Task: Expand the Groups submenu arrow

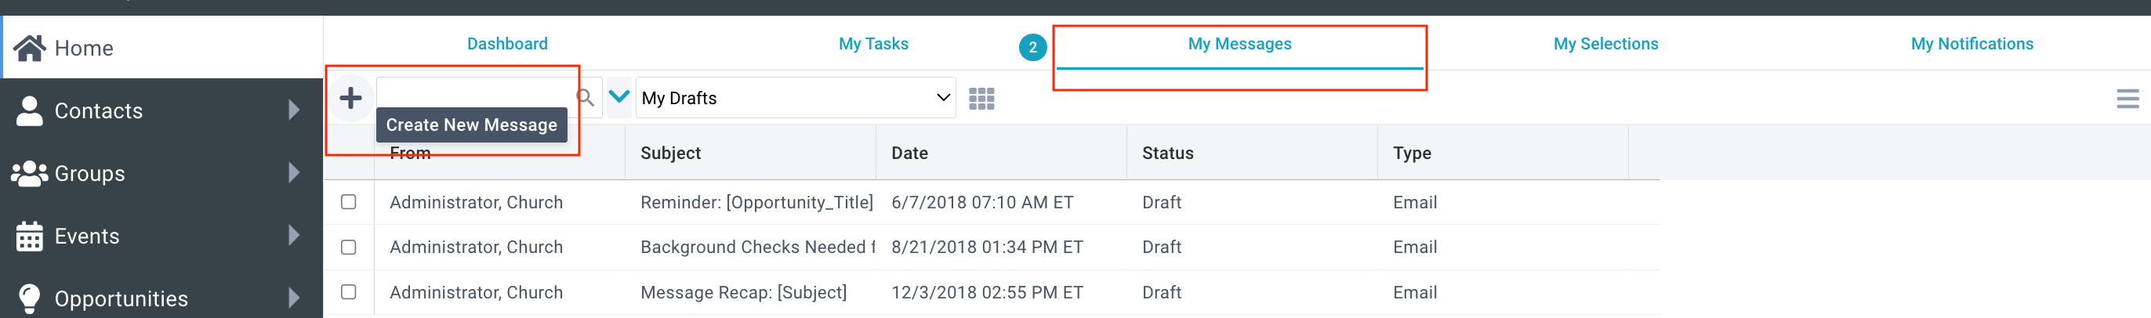Action: (294, 173)
